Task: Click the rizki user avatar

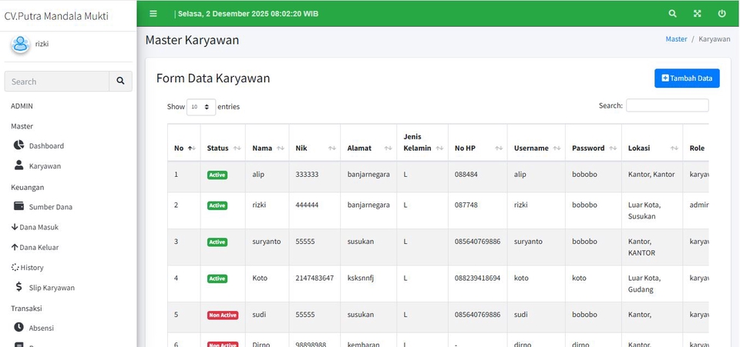Action: (x=20, y=45)
